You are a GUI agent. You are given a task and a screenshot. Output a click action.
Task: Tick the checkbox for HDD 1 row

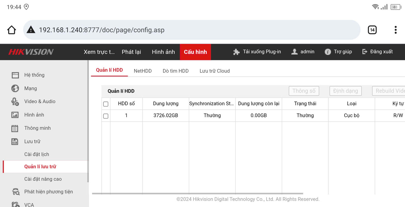tap(106, 116)
